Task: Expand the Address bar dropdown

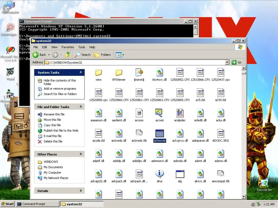Action: point(227,62)
